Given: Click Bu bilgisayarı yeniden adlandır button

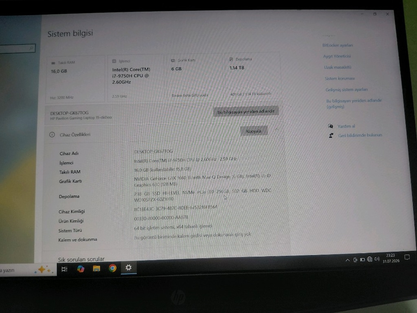Looking at the screenshot, I should pos(246,112).
